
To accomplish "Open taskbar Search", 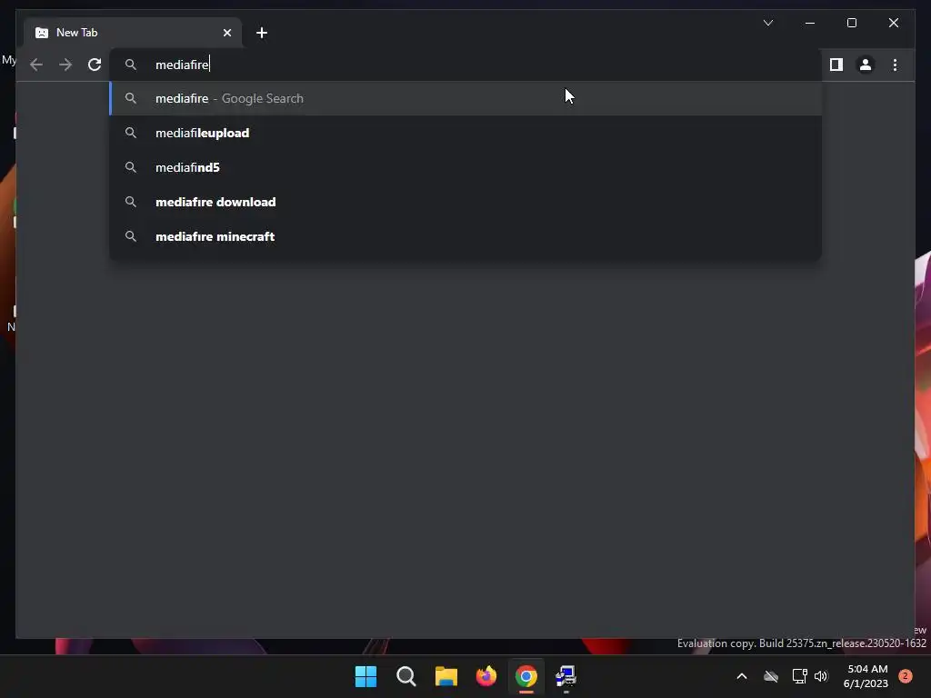I will tap(406, 676).
